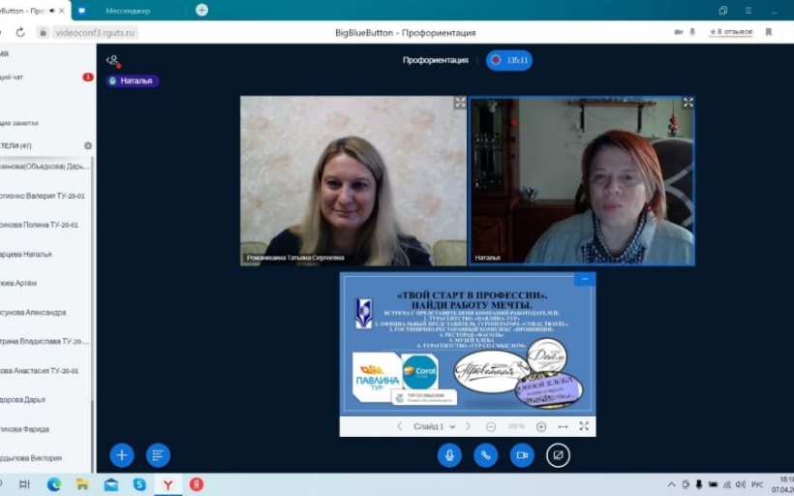794x496 pixels.
Task: Open browser microphone permission icon
Action: point(692,32)
